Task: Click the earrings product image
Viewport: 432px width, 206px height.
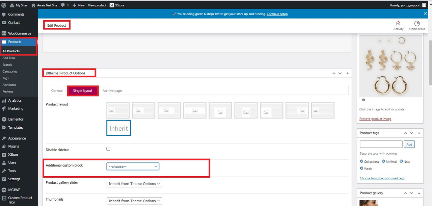Action: tap(390, 66)
